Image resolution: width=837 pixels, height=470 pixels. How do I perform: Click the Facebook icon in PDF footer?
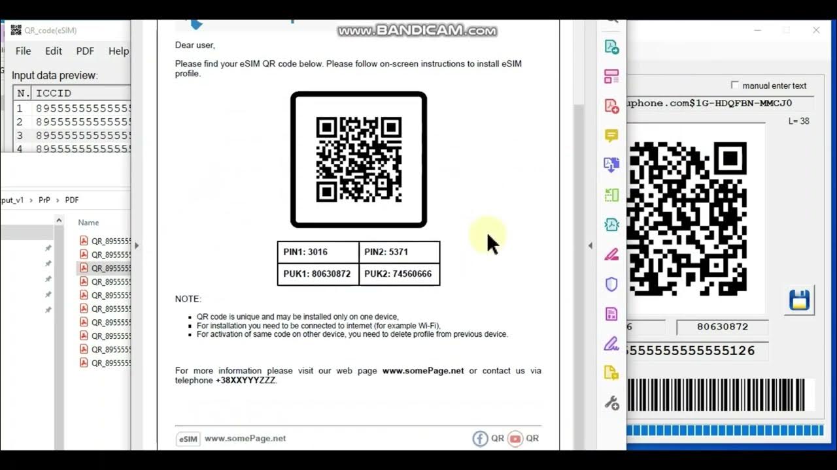[480, 439]
